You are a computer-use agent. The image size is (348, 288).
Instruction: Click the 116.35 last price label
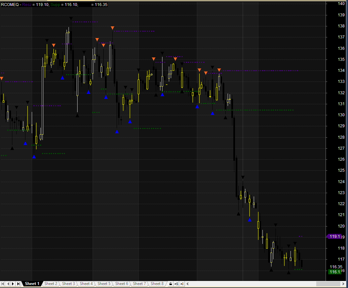pyautogui.click(x=336, y=267)
